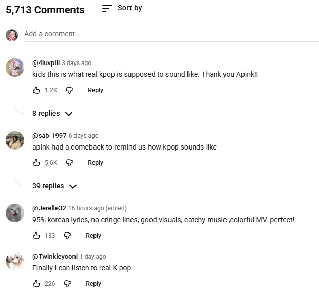Click the @Twinkleyooni avatar picture
The image size is (319, 296).
coord(15,261)
